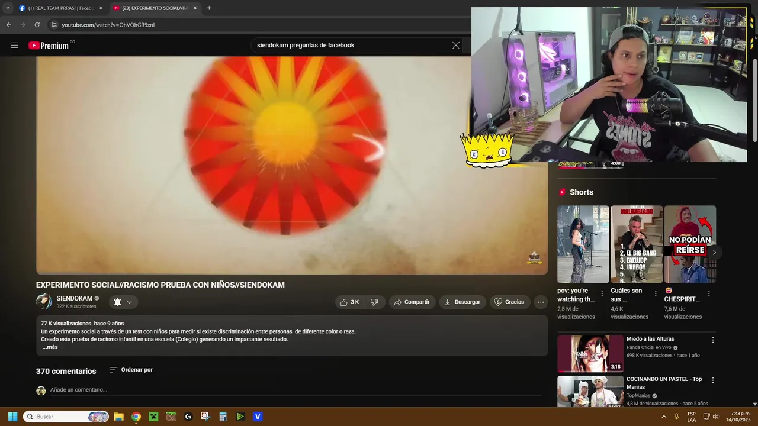This screenshot has width=758, height=426.
Task: Open options for 'Cuáles son sus' short
Action: pyautogui.click(x=656, y=293)
